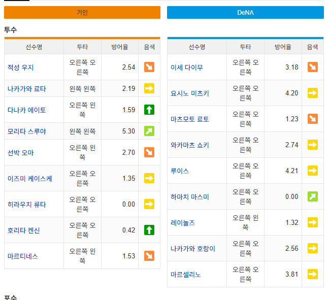Click yellow right arrow icon for 히라우치 류타

coord(149,204)
